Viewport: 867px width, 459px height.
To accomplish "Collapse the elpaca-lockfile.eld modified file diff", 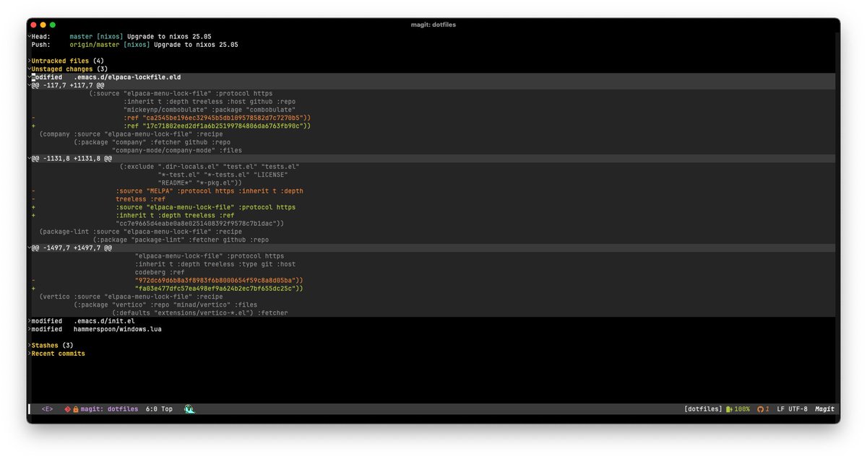I will tap(30, 77).
